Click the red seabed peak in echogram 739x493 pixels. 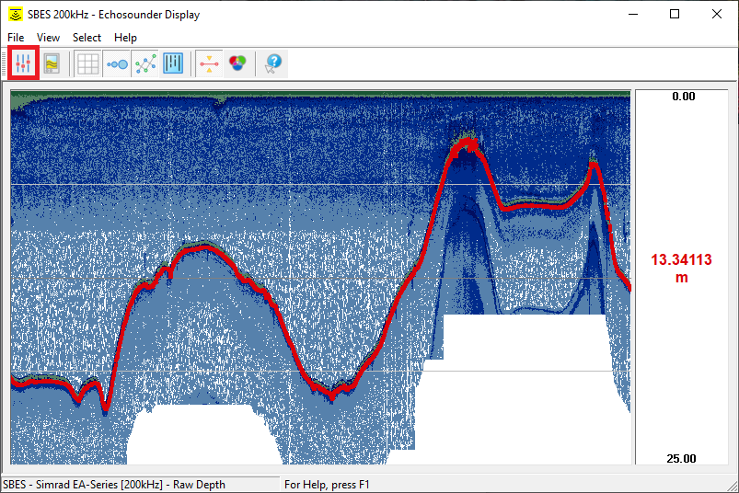pos(466,147)
